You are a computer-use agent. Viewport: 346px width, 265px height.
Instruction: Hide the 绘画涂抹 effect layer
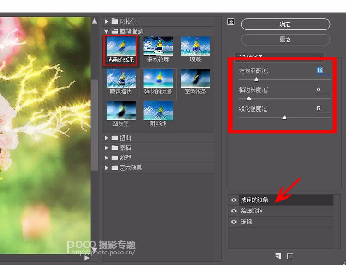point(233,211)
